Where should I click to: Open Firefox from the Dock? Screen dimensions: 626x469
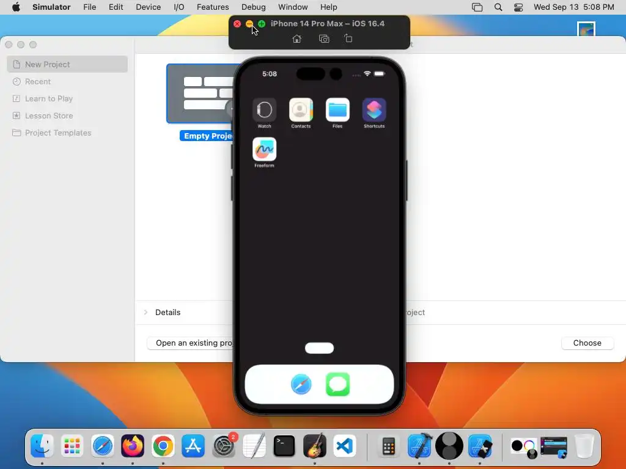tap(133, 446)
